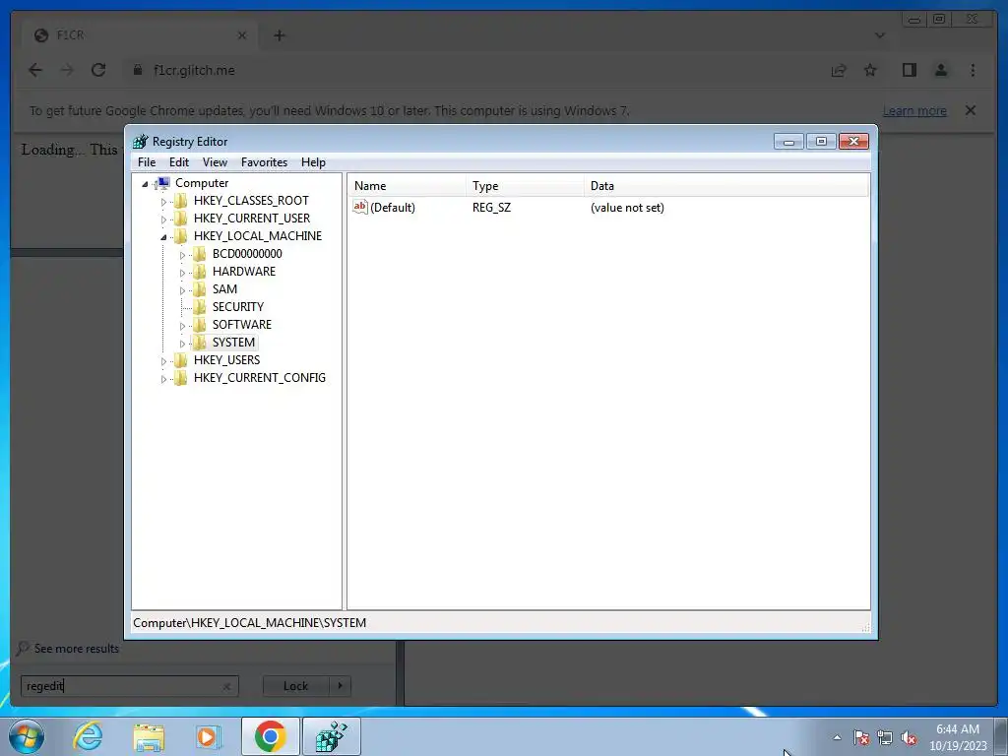This screenshot has width=1008, height=756.
Task: Collapse the Computer root node arrow
Action: point(146,184)
